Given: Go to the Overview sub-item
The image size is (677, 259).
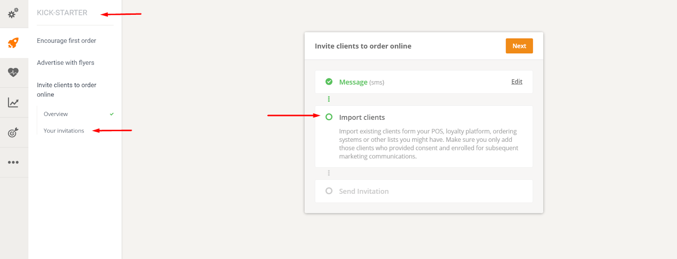Looking at the screenshot, I should pos(56,114).
